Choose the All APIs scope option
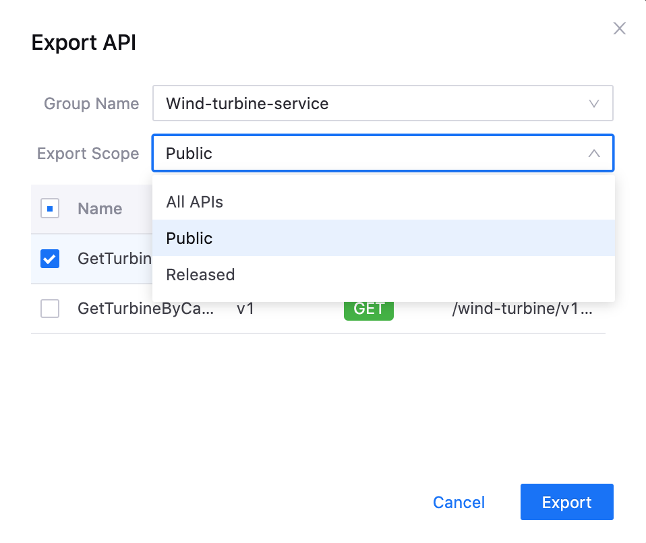Image resolution: width=646 pixels, height=543 pixels. [x=194, y=202]
